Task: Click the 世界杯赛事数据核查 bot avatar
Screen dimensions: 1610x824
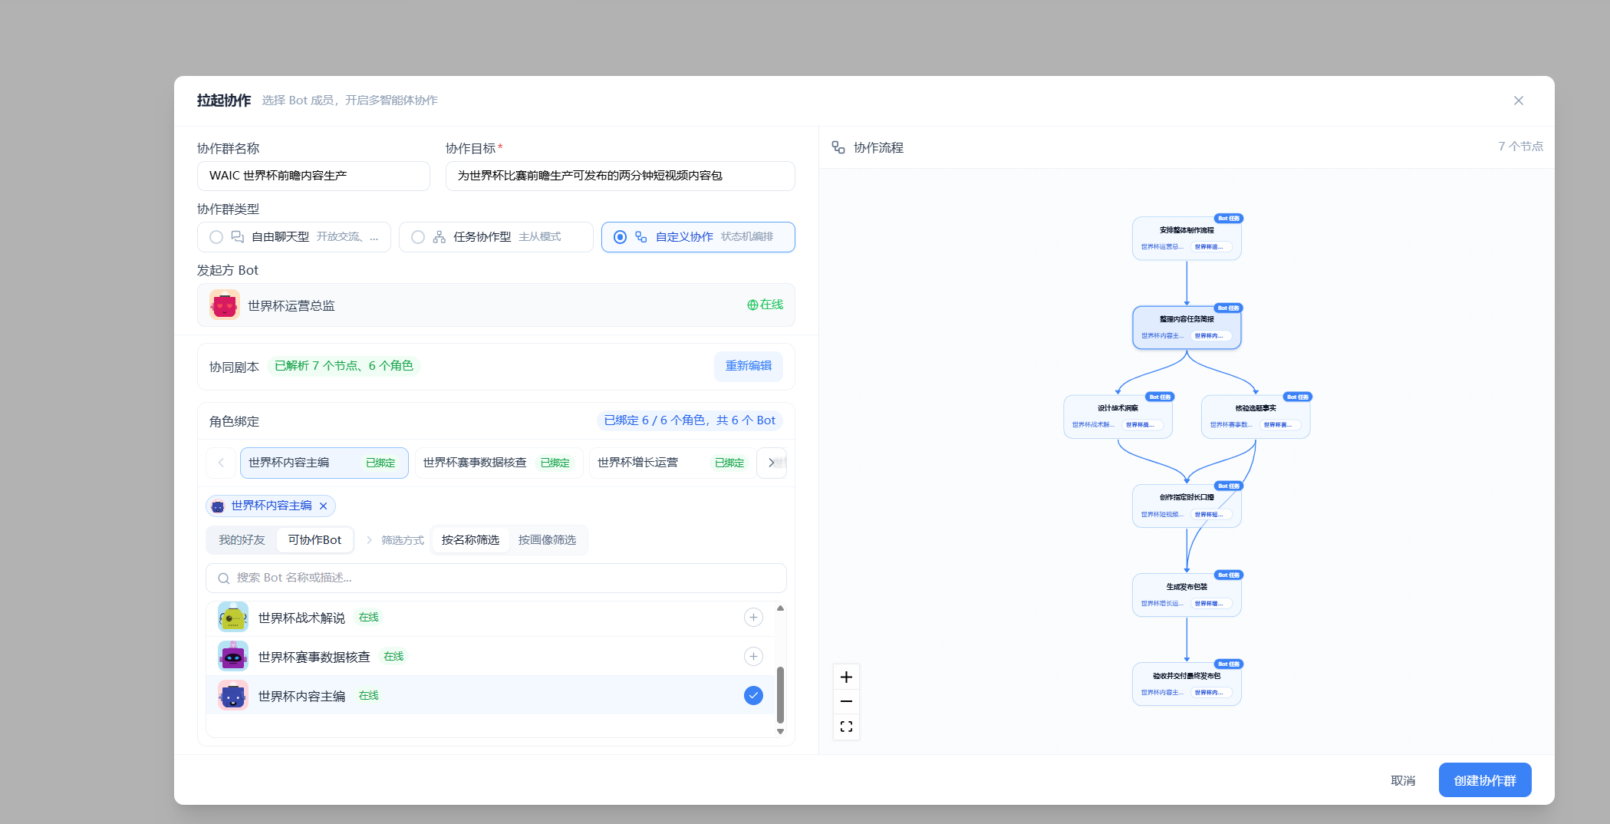Action: pos(233,657)
